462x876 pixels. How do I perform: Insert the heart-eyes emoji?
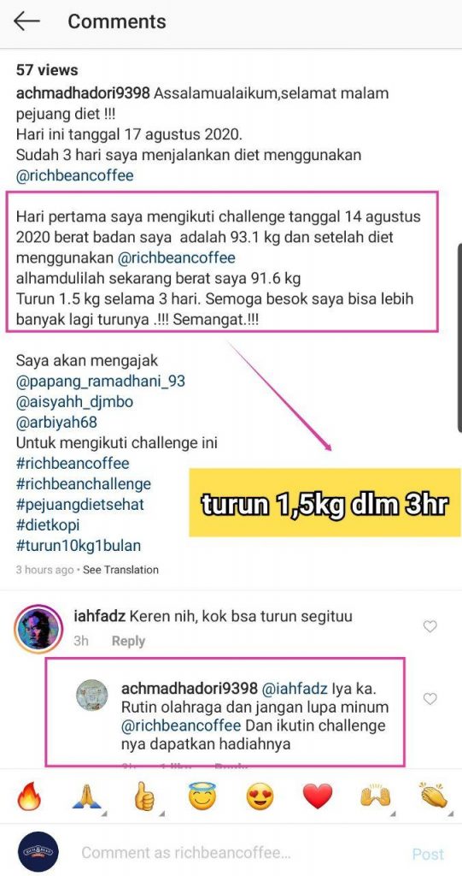click(x=260, y=796)
